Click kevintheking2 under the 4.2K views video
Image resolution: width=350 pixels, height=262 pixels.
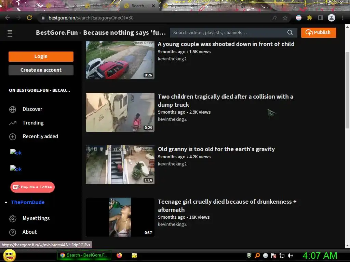click(x=172, y=164)
